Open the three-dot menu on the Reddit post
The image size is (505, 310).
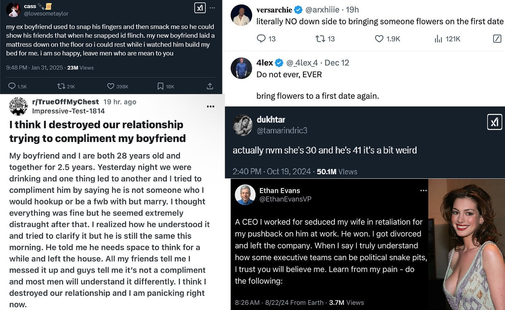(211, 106)
